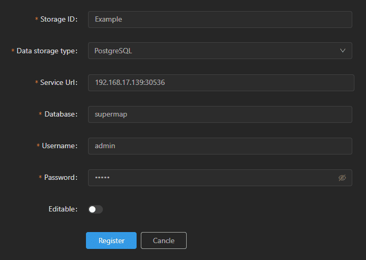Click the 'Editable:' label text
Screen dimensions: 366x260
point(63,209)
